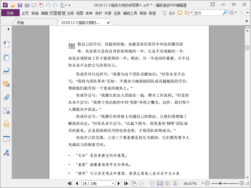Click the vertical scrollbar thumb

247,48
